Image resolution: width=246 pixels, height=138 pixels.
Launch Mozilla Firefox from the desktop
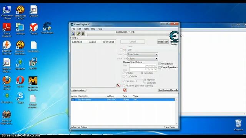point(7,83)
